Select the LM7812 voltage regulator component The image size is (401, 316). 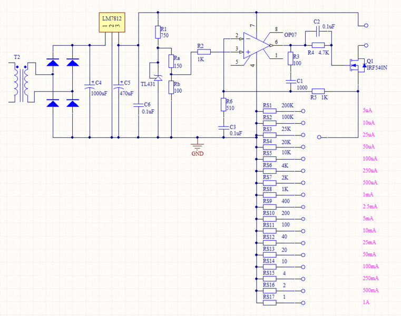click(113, 23)
